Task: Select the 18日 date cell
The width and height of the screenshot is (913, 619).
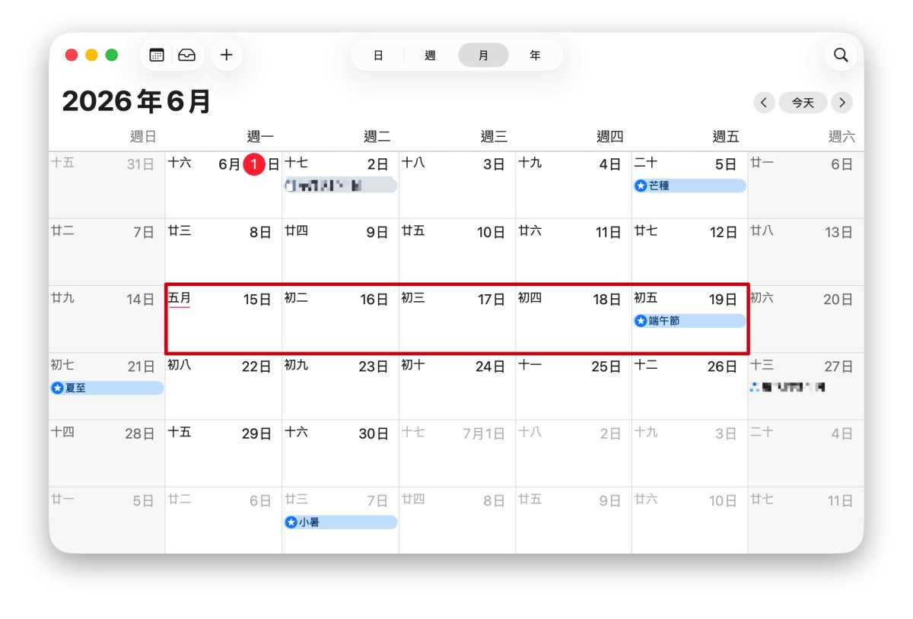Action: pyautogui.click(x=574, y=319)
